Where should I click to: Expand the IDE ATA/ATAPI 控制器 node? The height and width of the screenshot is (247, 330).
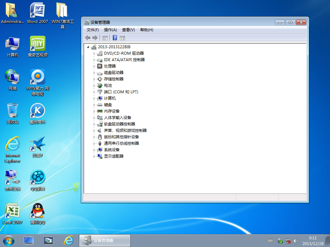94,60
